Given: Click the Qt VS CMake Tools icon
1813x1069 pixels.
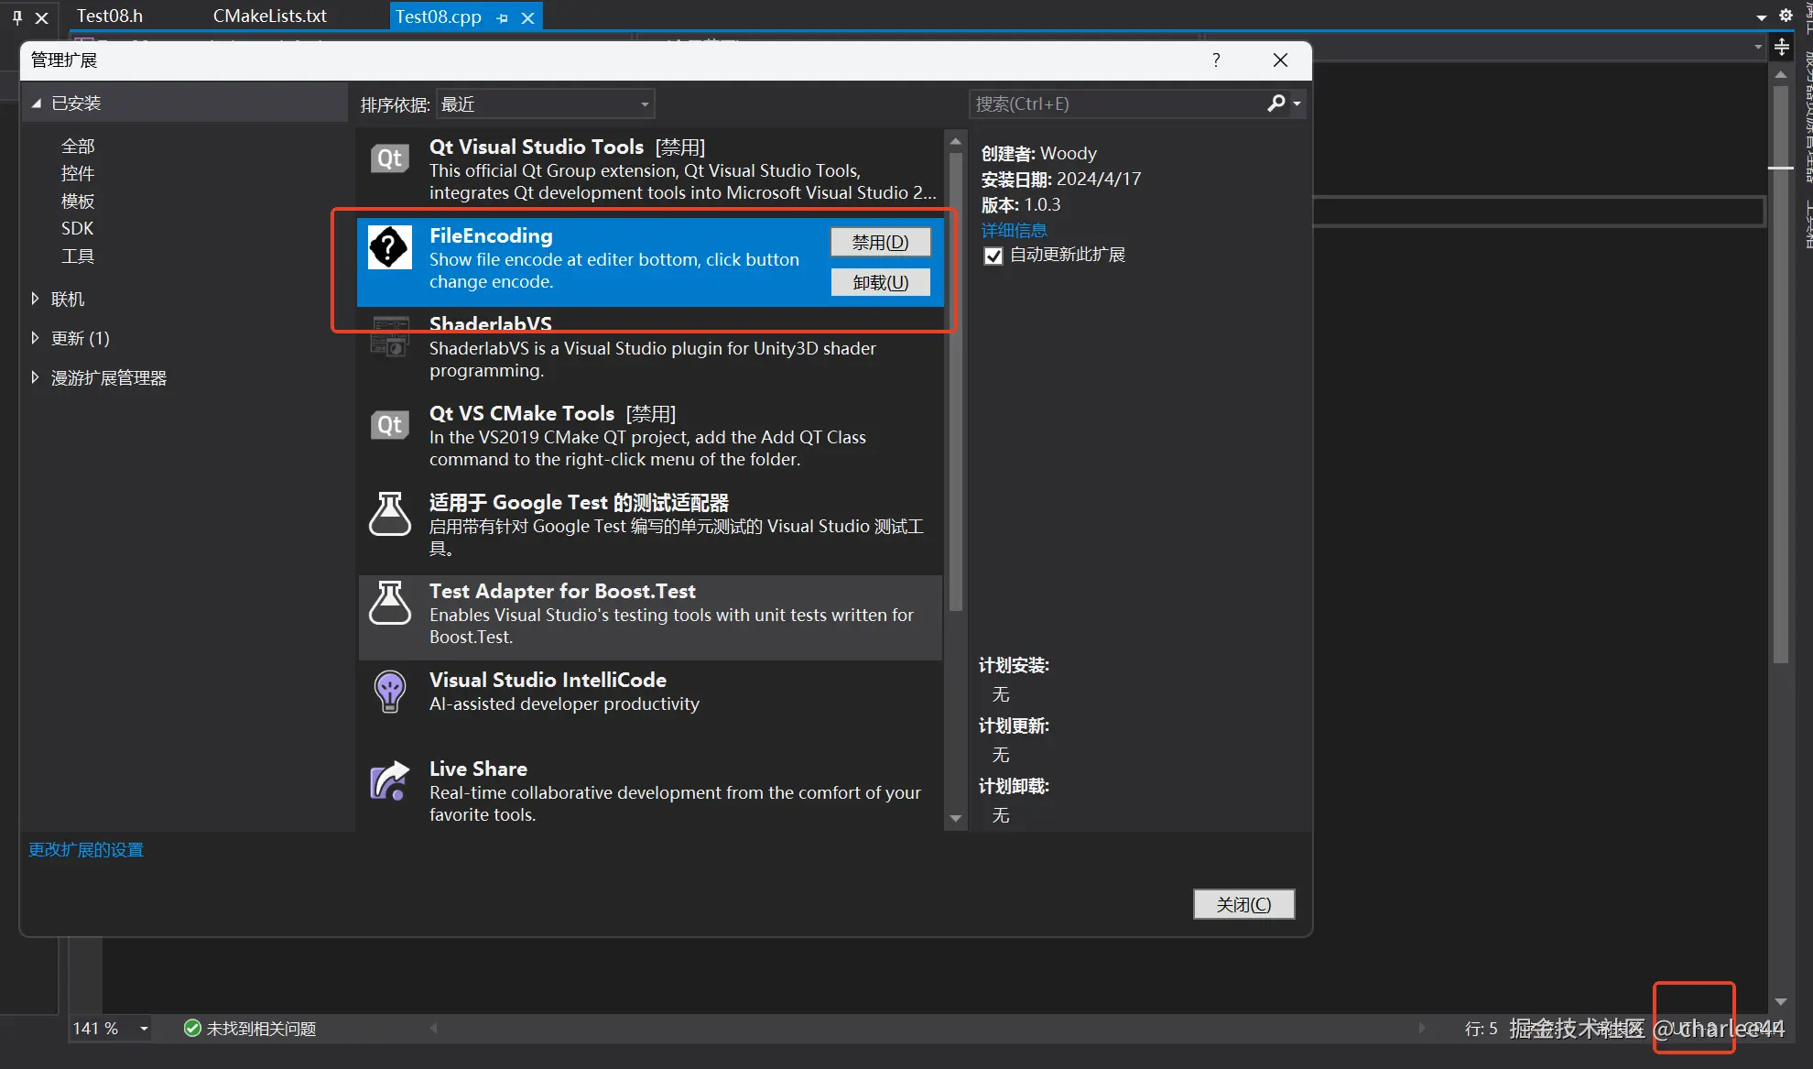Looking at the screenshot, I should [390, 425].
